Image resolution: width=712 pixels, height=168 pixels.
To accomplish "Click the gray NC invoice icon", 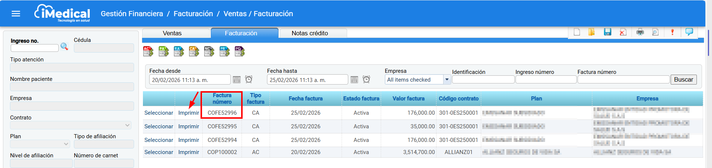I will point(209,51).
